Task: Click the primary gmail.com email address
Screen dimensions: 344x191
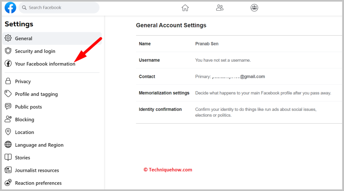Action: click(239, 77)
